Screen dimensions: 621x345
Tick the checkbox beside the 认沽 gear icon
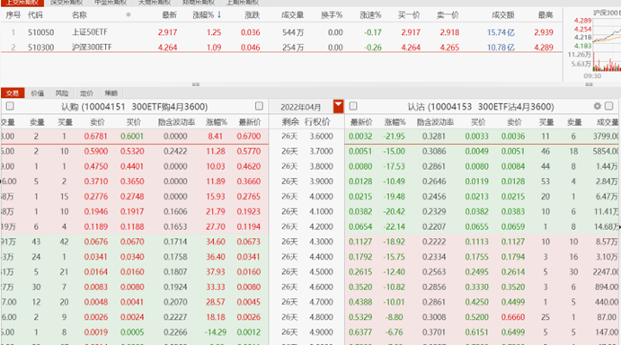[609, 106]
